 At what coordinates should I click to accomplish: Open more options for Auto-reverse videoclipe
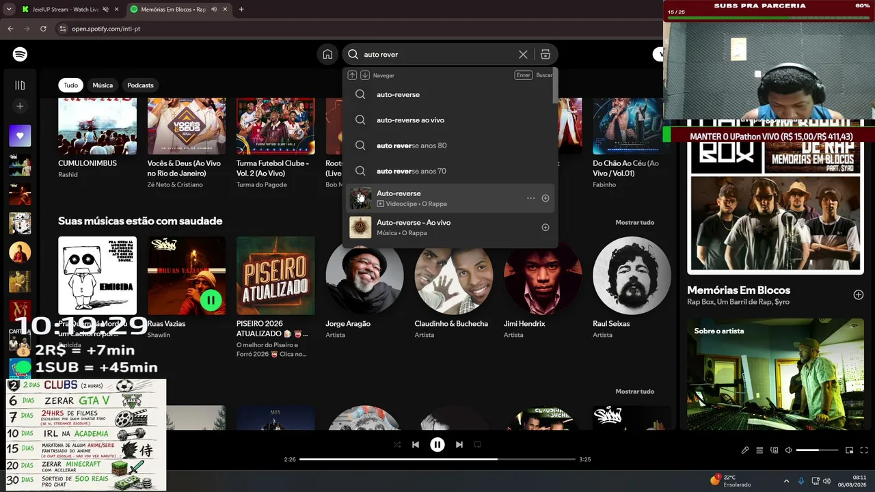[x=530, y=198]
